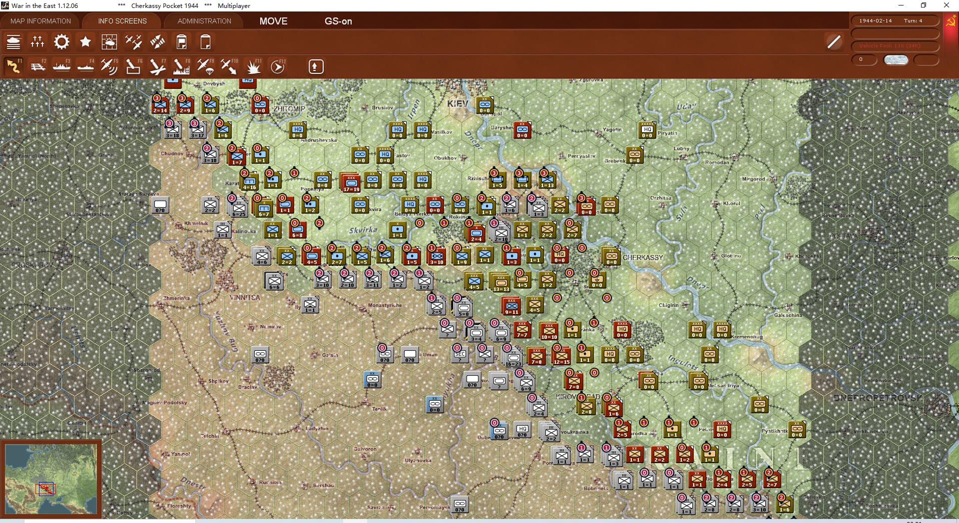959x523 pixels.
Task: Click the VINNITSA city label
Action: (245, 297)
